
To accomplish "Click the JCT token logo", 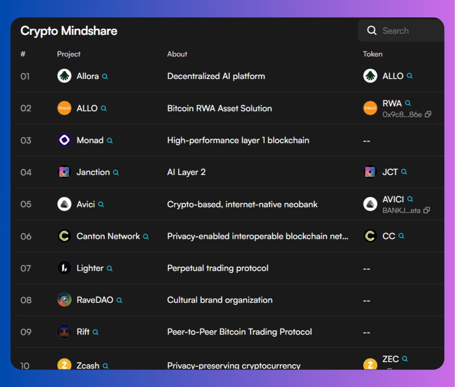I will click(x=370, y=172).
